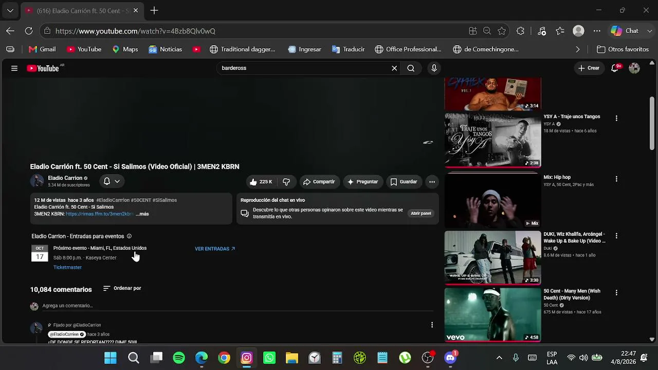Screen dimensions: 658x370
Task: Run the YouTube search magnifier button
Action: click(411, 68)
